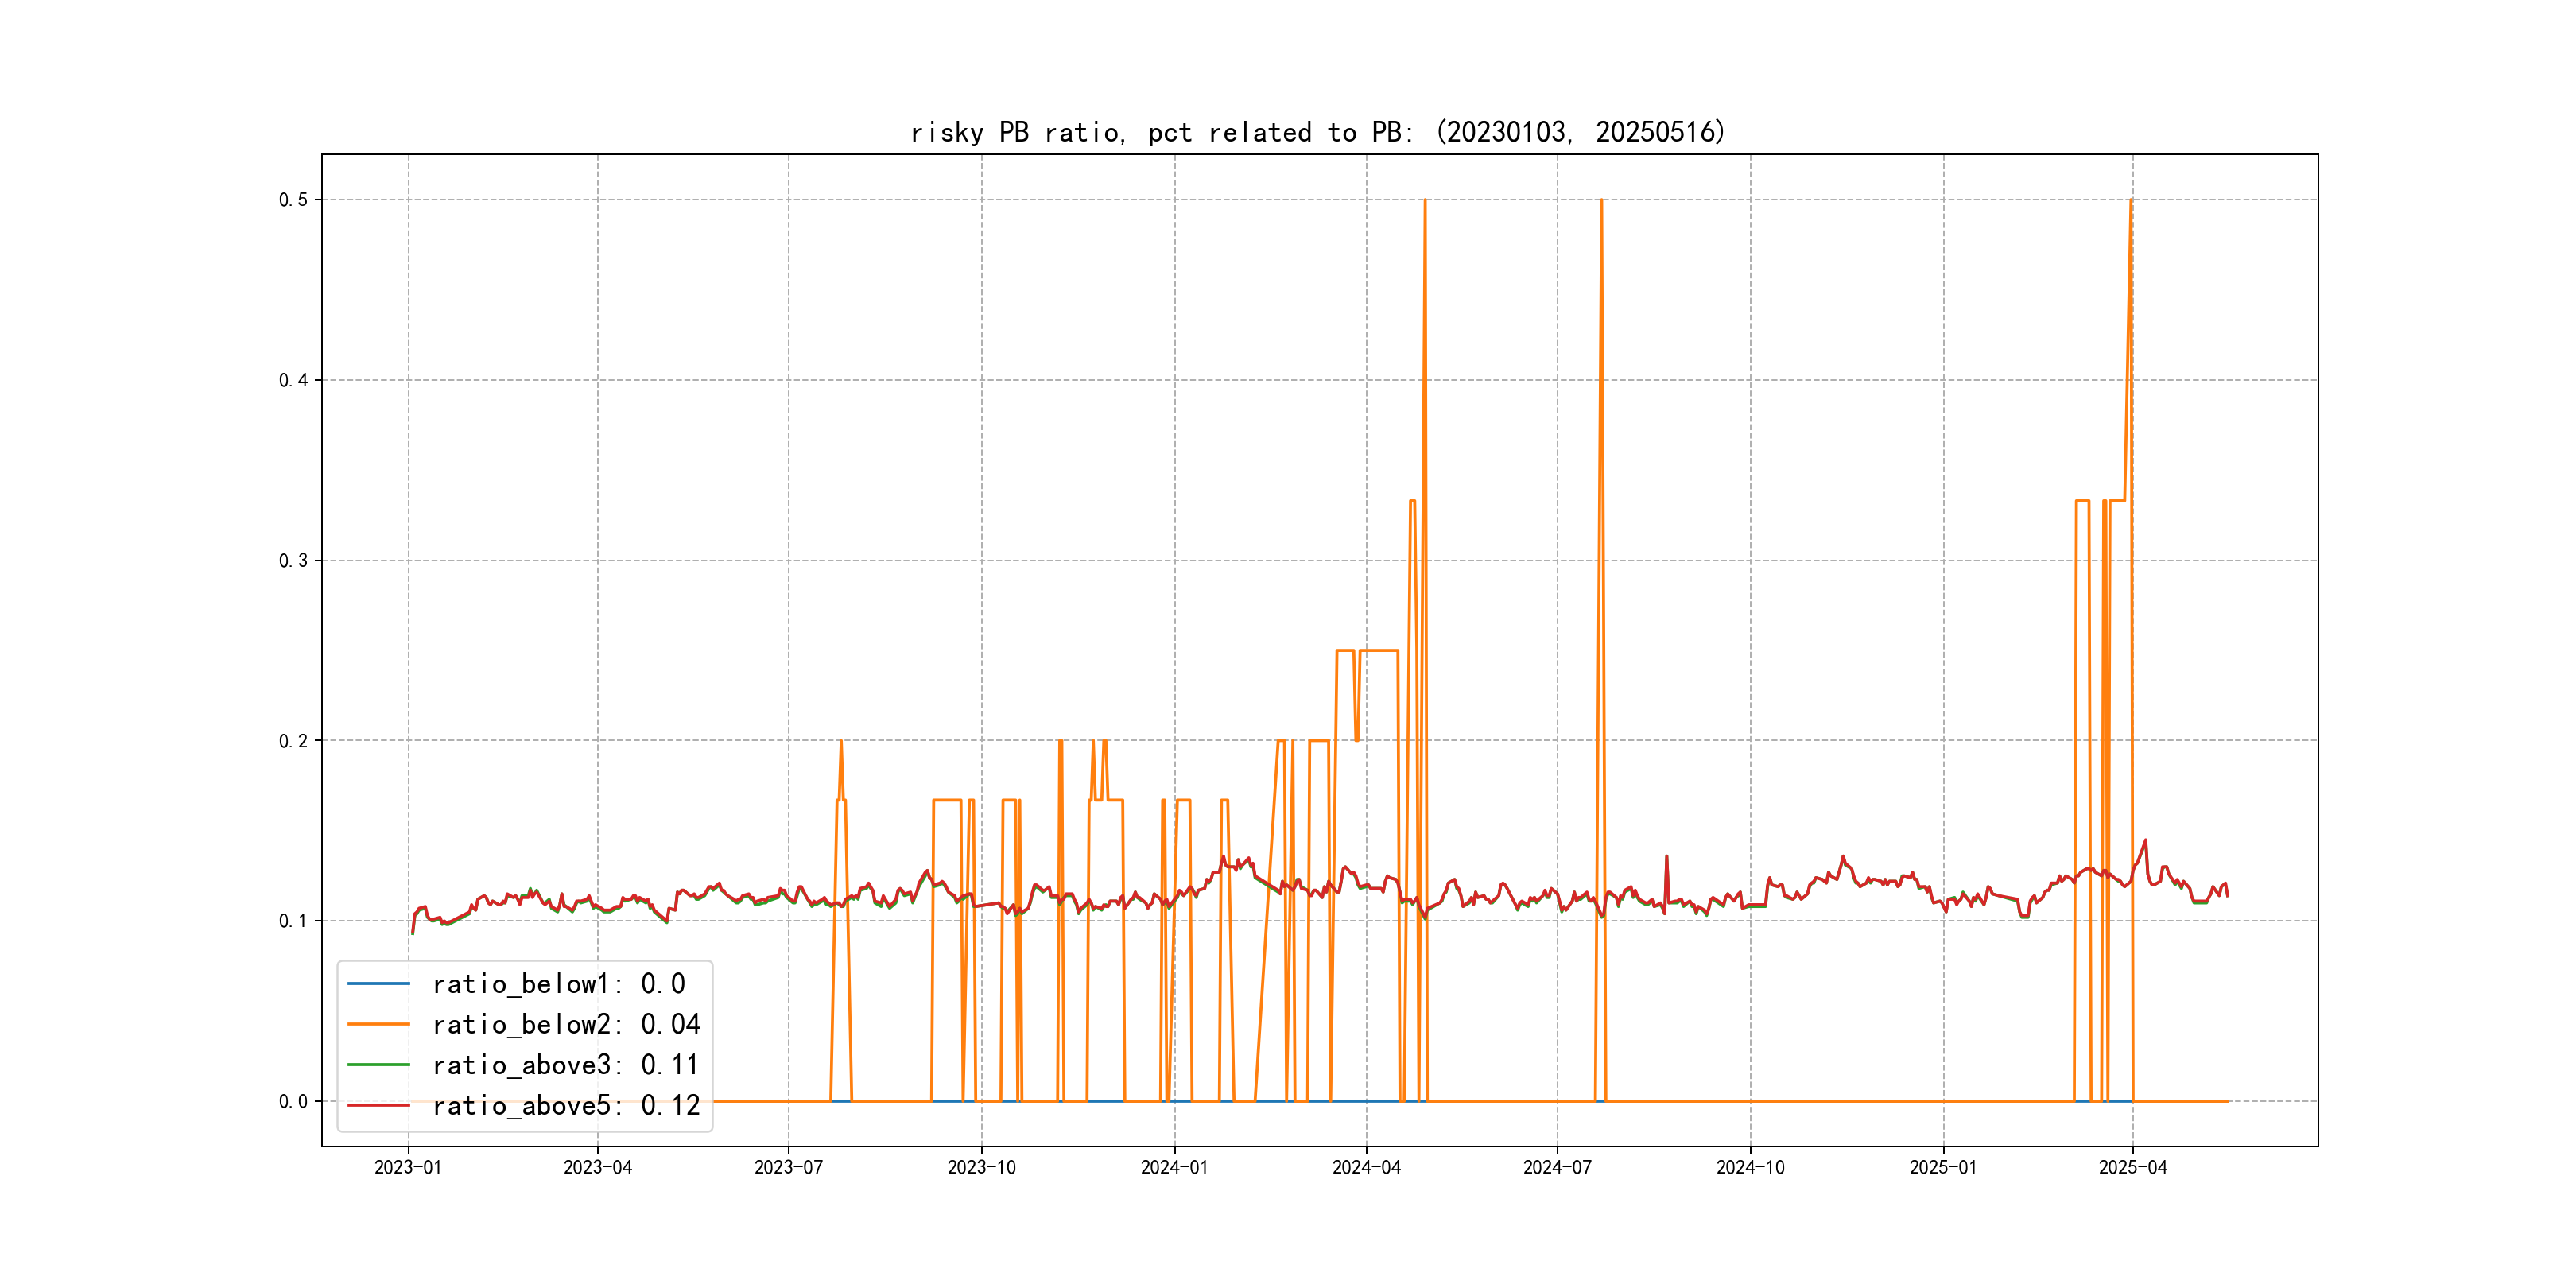Screen dimensions: 2576x1288
Task: Click the red ratio_above5 legend line swatch
Action: (378, 1105)
